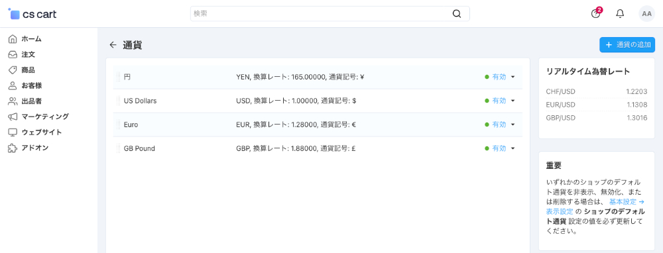This screenshot has height=253, width=663.
Task: Click the search magnifier icon
Action: coord(457,13)
